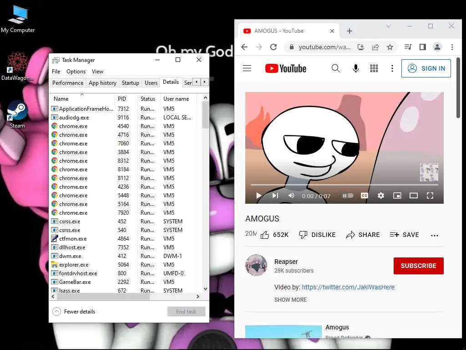Mute the video volume
The width and height of the screenshot is (466, 350).
pyautogui.click(x=291, y=196)
